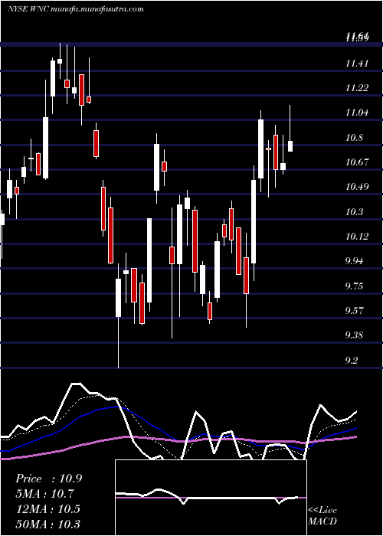Click the candlestick with the lowest wick near 9.2
383x536 pixels.
point(118,315)
